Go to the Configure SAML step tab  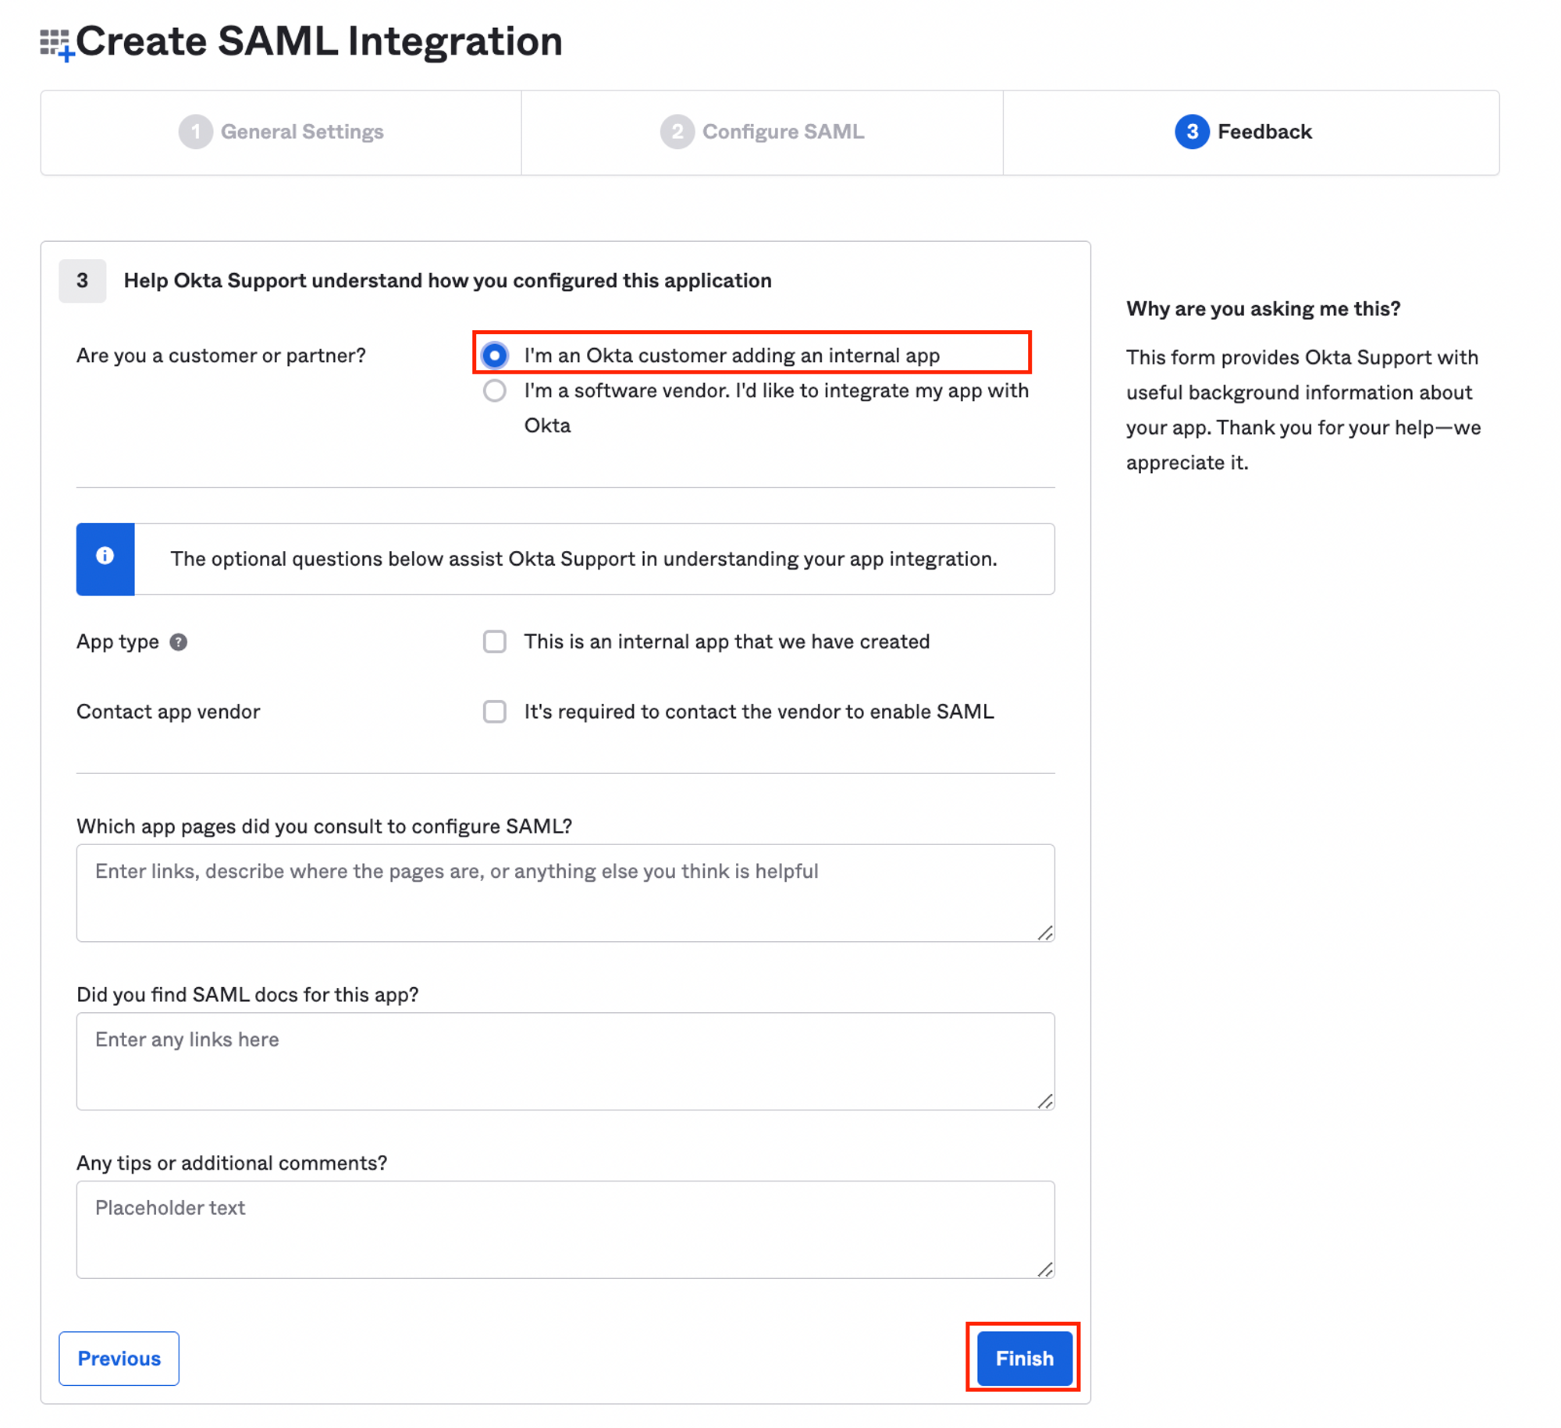tap(763, 133)
